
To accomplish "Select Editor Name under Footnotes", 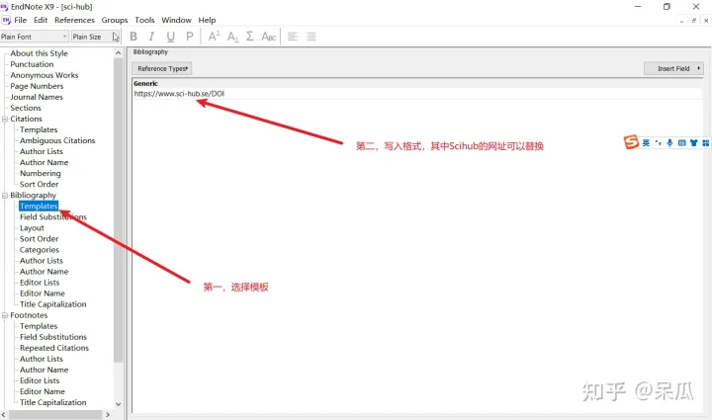I will tap(43, 391).
